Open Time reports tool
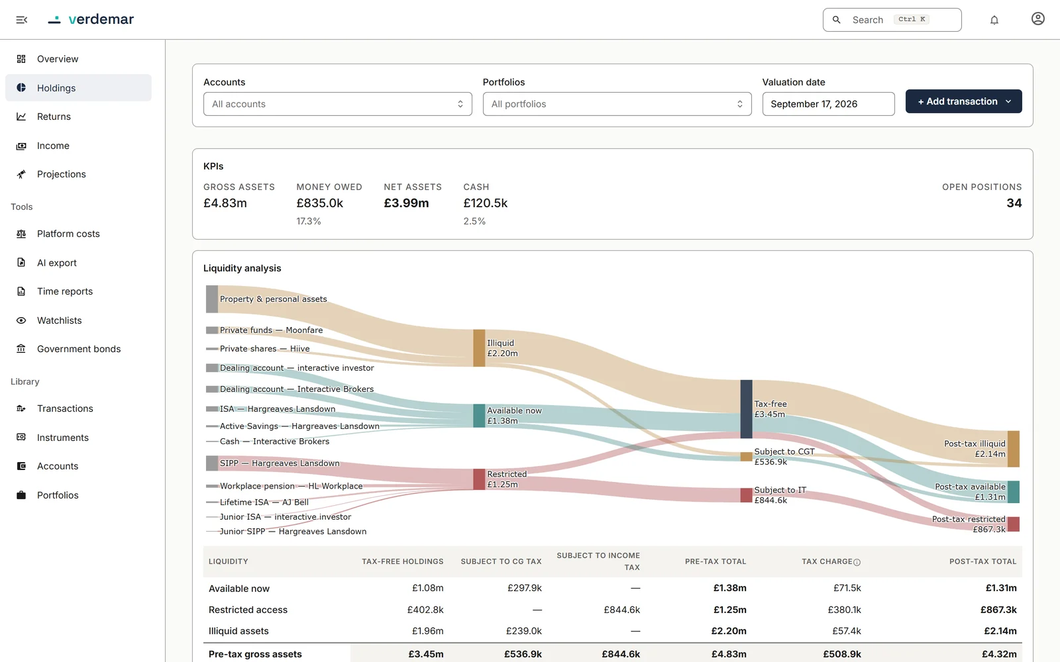Screen dimensions: 1060x662 [x=78, y=291]
